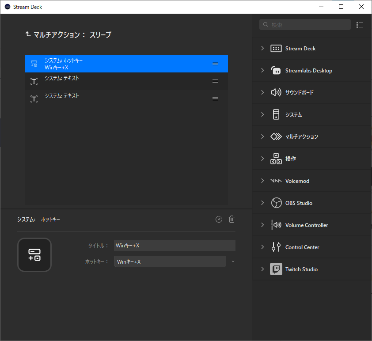The width and height of the screenshot is (372, 341).
Task: Click the search magnifier icon
Action: click(x=266, y=25)
